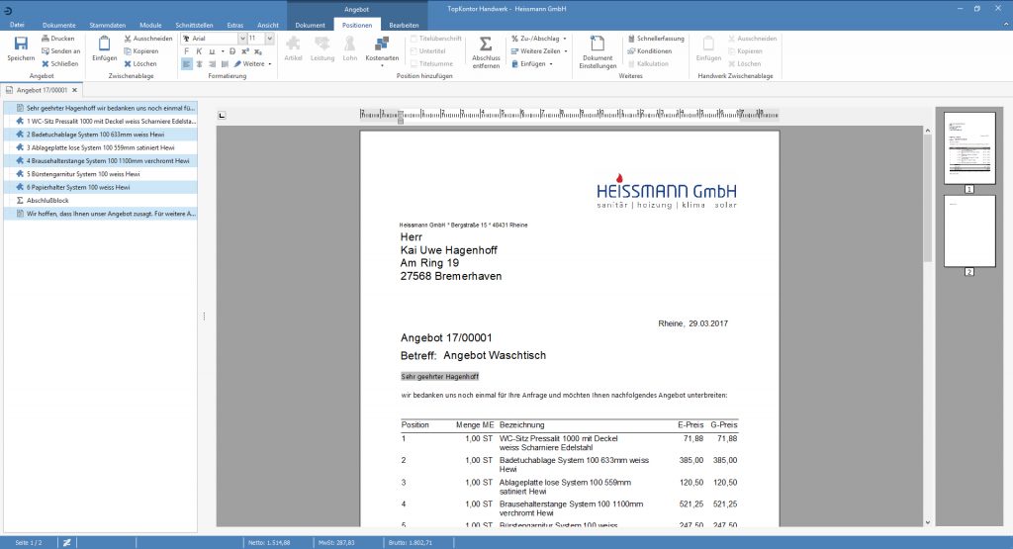Select the page 2 thumbnail
Viewport: 1013px width, 549px height.
click(968, 230)
